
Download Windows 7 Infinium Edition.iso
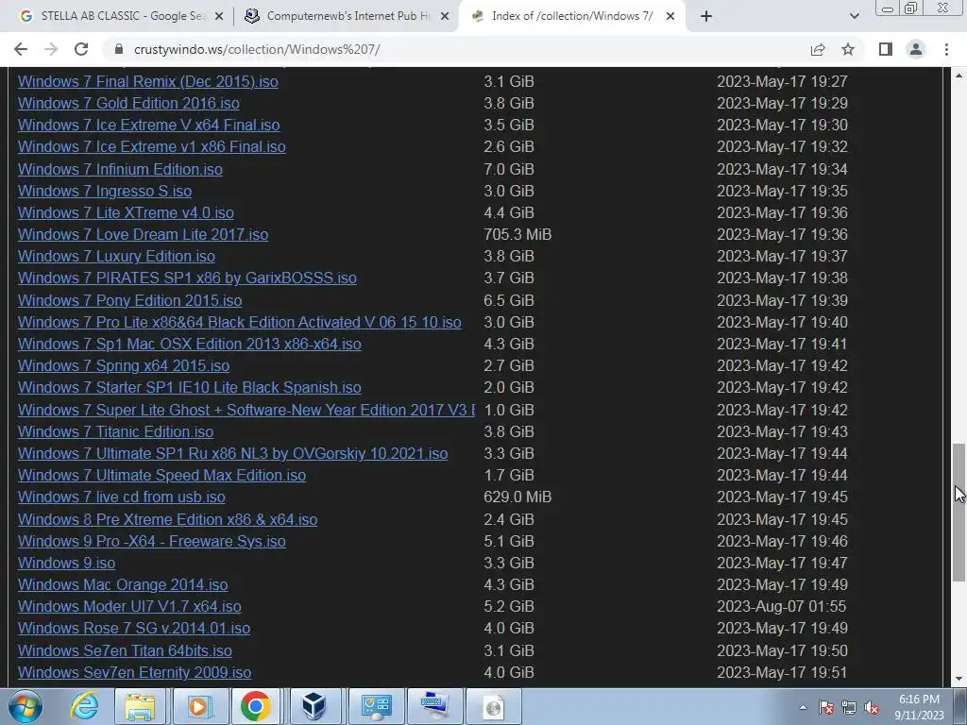[120, 169]
